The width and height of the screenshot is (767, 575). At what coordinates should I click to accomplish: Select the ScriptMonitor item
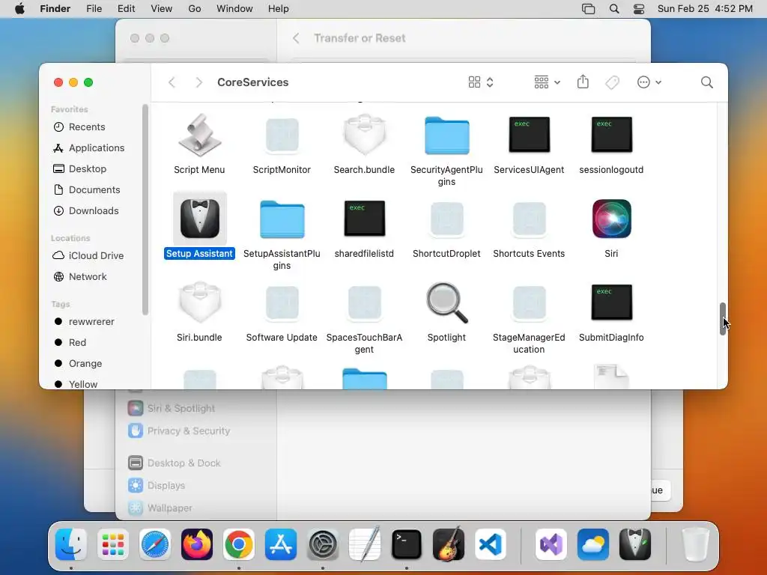[282, 135]
